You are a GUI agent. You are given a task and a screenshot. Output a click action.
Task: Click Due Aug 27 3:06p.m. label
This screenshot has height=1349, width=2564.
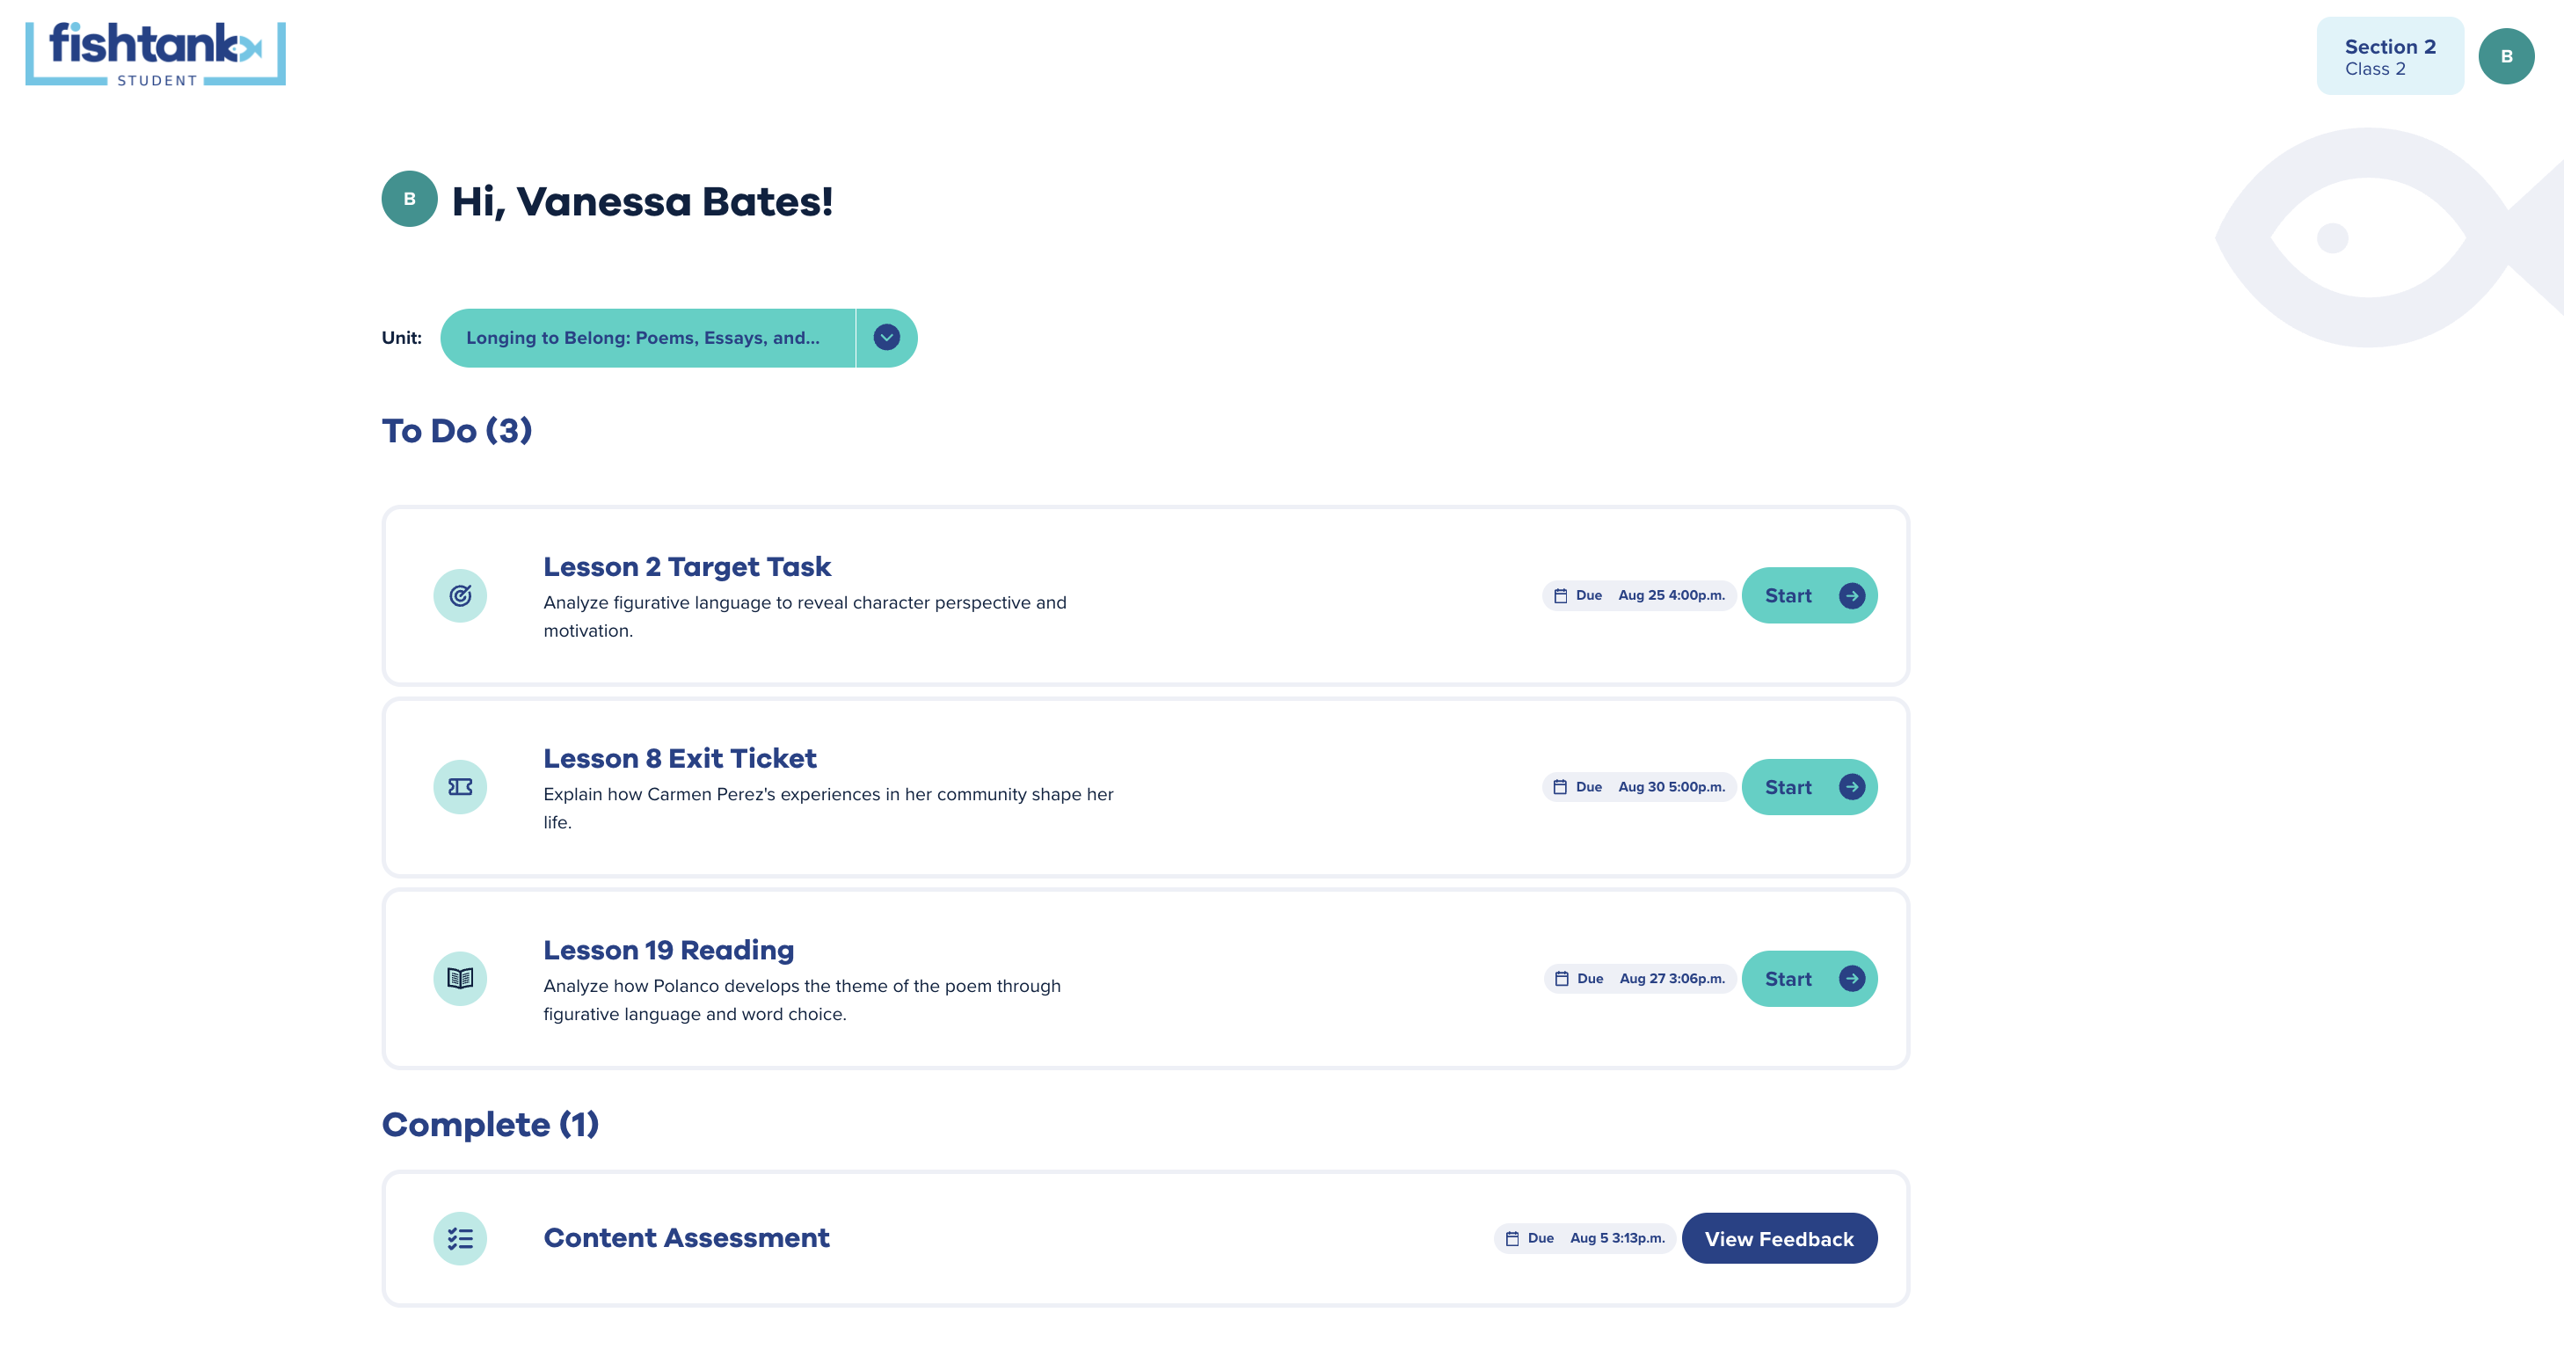point(1641,979)
